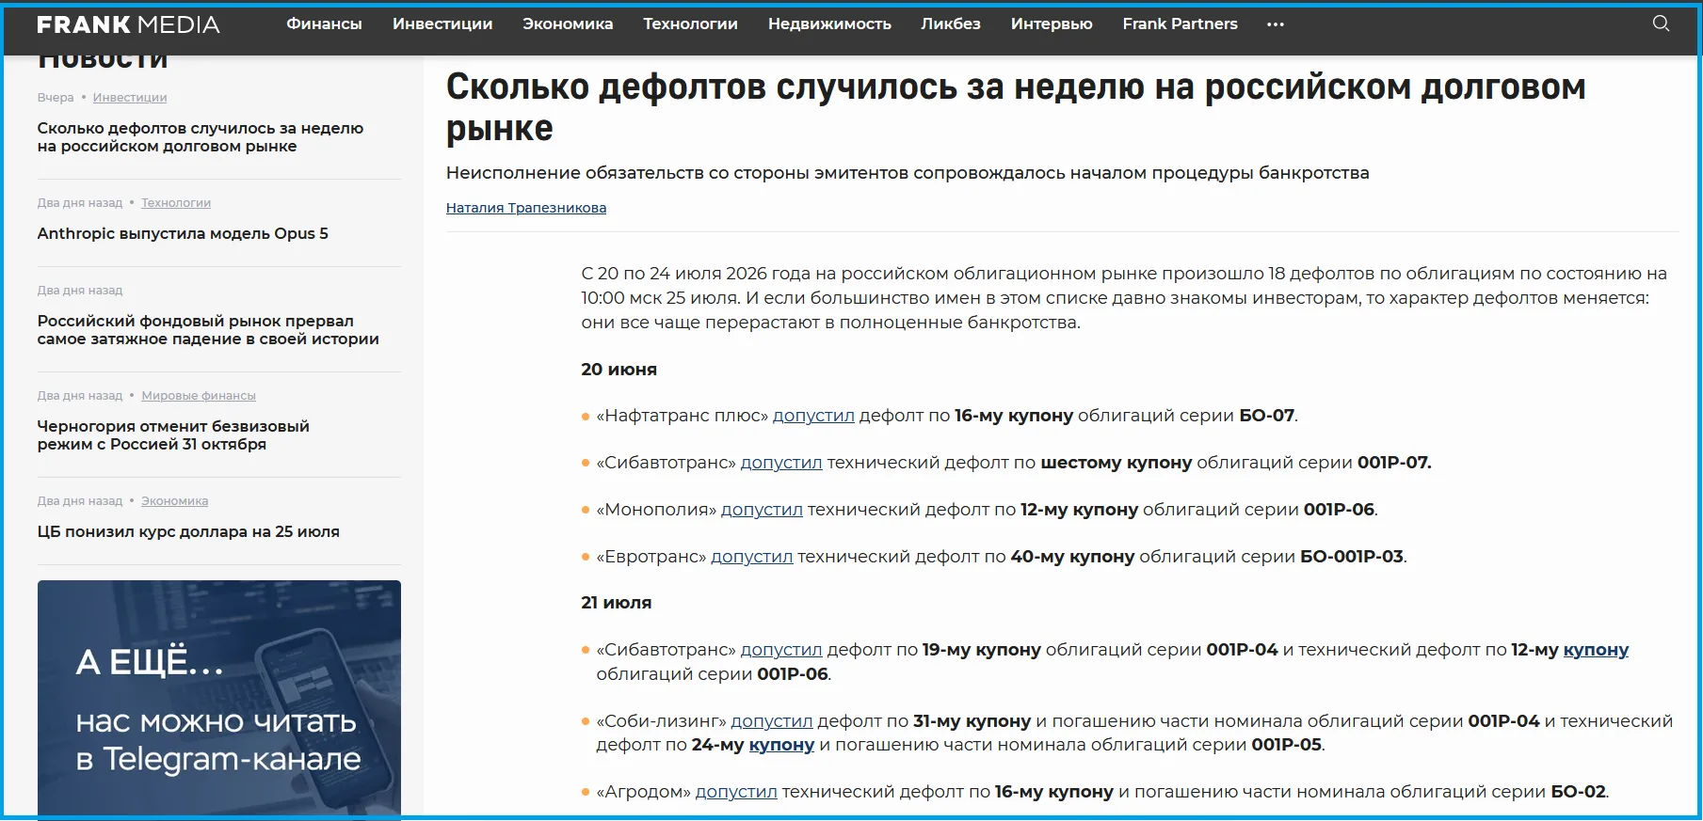Click the bold series 'БО-001Р-03' text
This screenshot has height=821, width=1703.
[1352, 557]
